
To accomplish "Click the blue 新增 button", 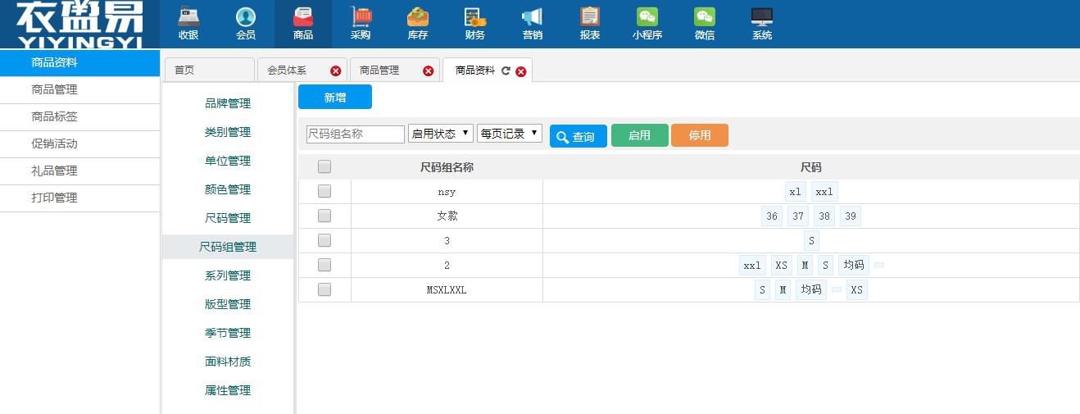I will [335, 98].
